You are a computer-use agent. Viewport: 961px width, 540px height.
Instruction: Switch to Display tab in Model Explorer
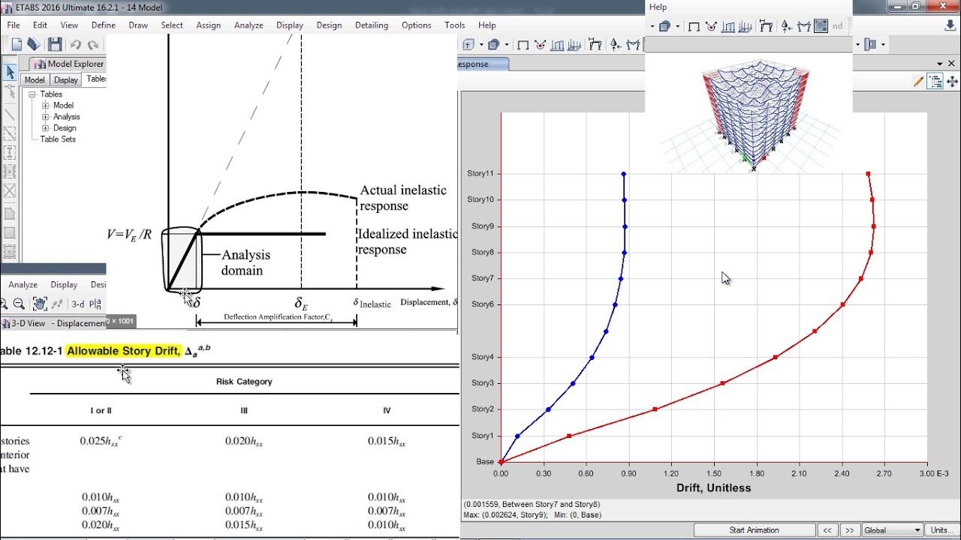(x=66, y=80)
